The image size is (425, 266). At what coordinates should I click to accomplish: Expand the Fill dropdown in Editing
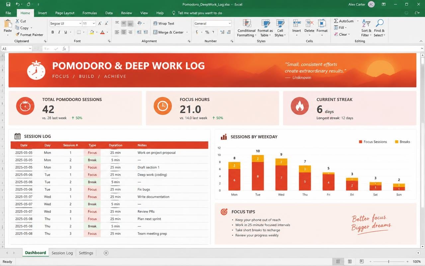click(x=346, y=28)
